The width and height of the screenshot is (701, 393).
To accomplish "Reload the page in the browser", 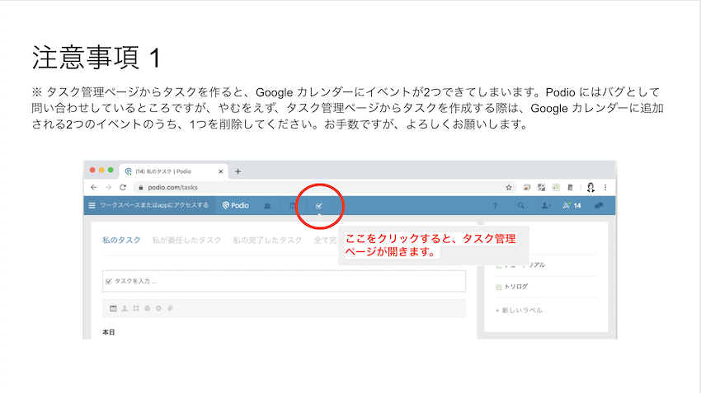I will [123, 187].
